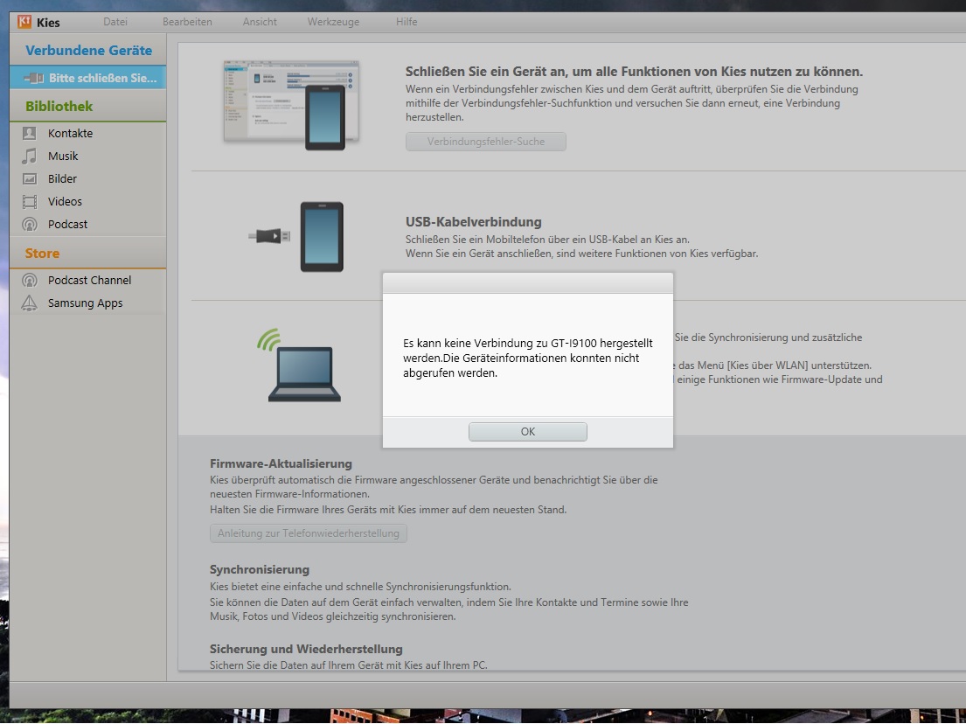
Task: Click the Verbundene Geräte header
Action: coord(88,51)
